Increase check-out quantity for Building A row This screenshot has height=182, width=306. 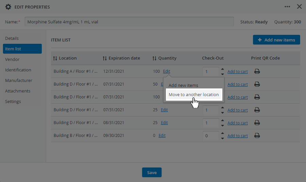222,69
